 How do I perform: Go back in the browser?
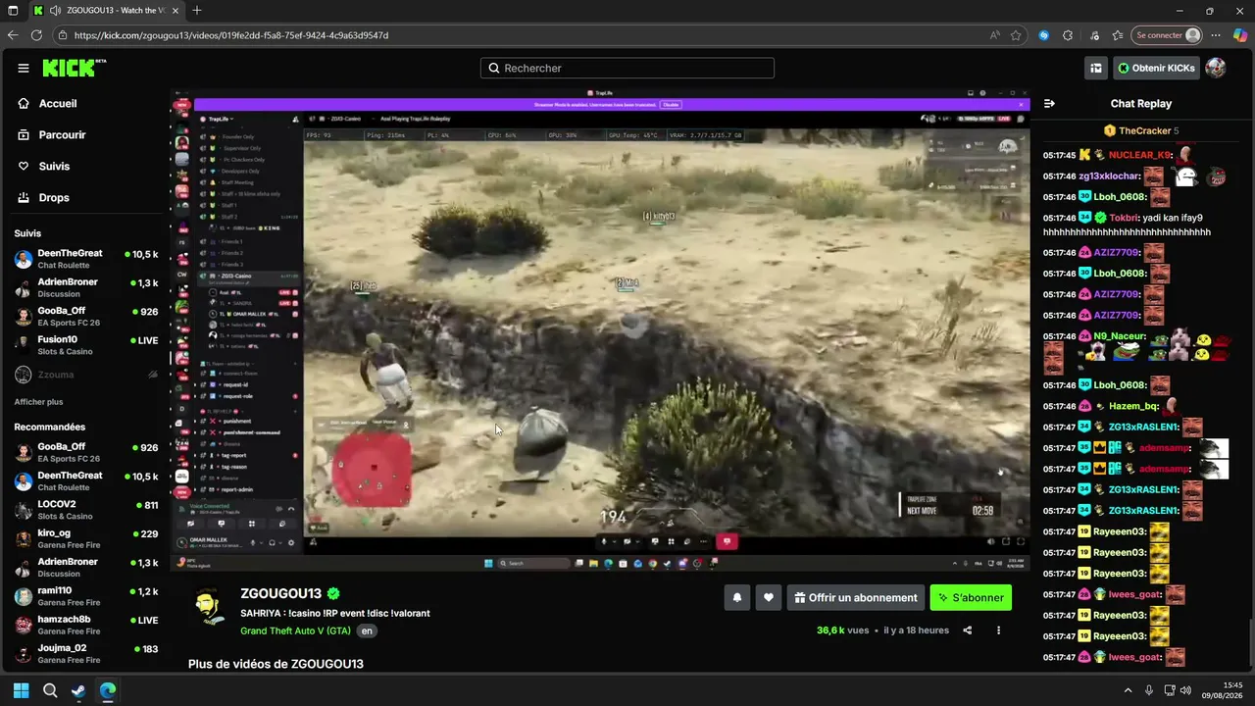point(13,35)
